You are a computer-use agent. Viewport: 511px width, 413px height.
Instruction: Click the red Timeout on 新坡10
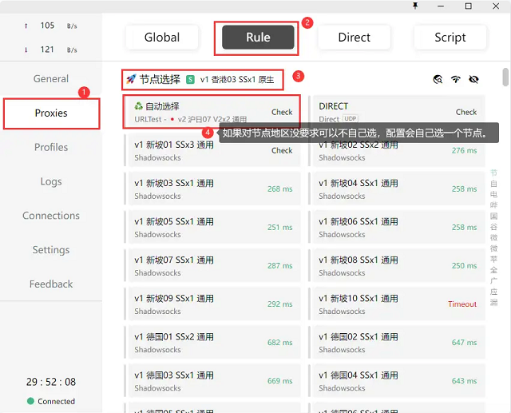click(x=462, y=304)
